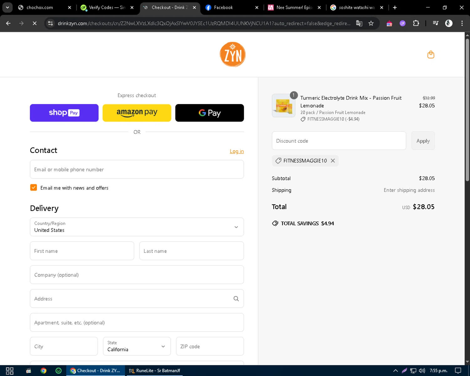Switch to the Nee Summer! tab
Image resolution: width=470 pixels, height=376 pixels.
[x=294, y=8]
